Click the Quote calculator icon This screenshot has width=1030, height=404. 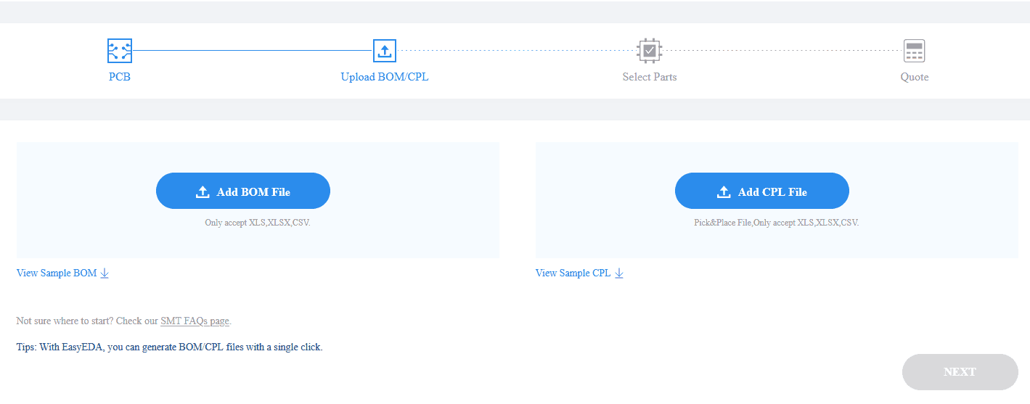point(914,51)
